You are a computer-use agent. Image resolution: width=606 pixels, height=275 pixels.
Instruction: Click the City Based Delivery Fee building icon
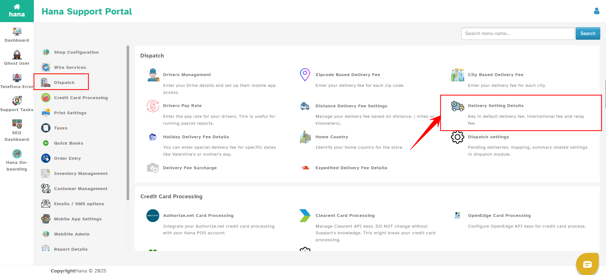coord(458,75)
